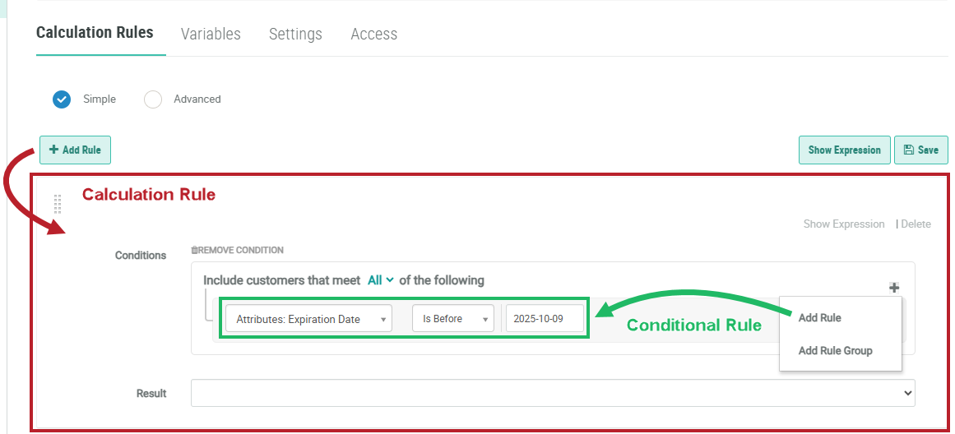955x434 pixels.
Task: Open the Is Before operator dropdown
Action: tap(452, 319)
